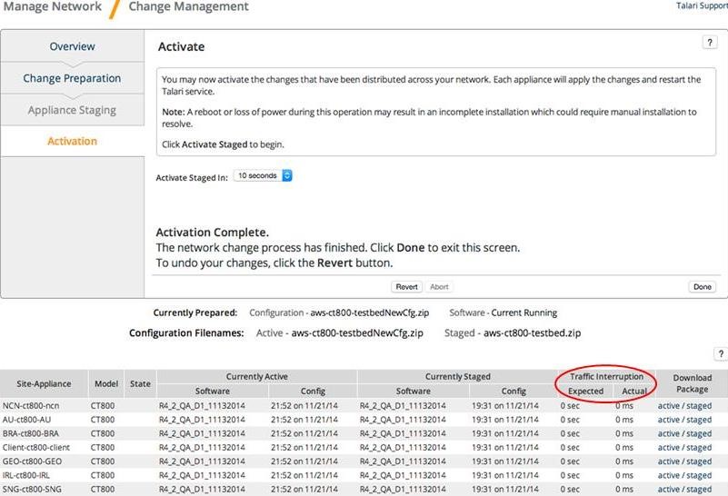Click the Manage Network breadcrumb
Image resolution: width=728 pixels, height=496 pixels.
coord(52,6)
